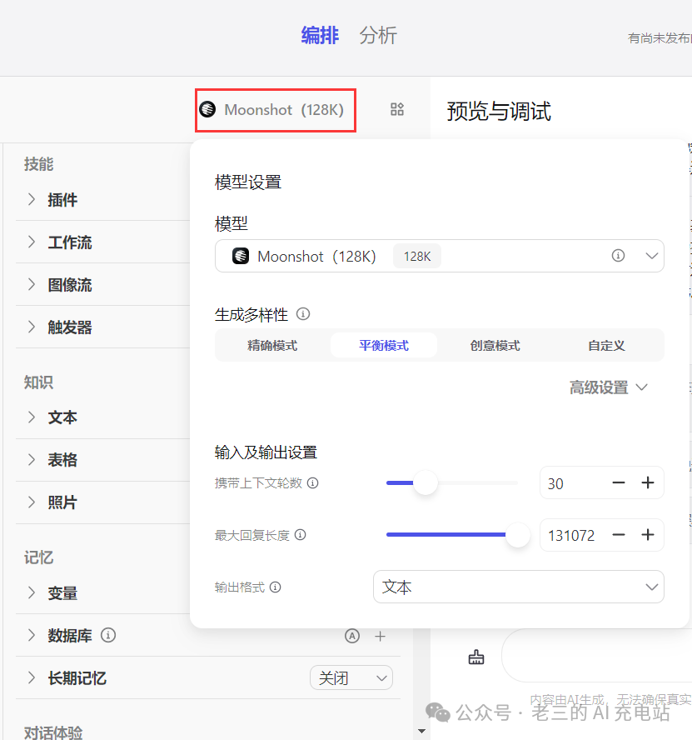
Task: Click info icon next to 输出格式
Action: pos(275,587)
